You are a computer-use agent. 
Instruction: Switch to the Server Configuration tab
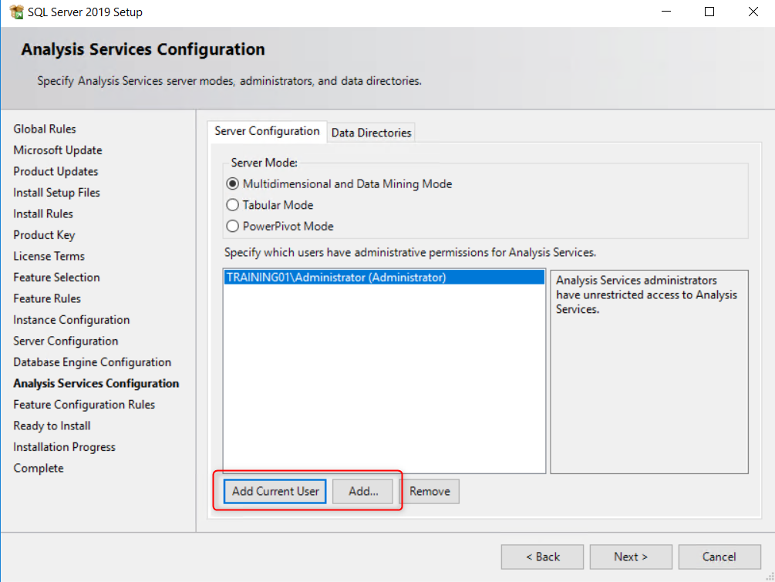click(x=267, y=131)
